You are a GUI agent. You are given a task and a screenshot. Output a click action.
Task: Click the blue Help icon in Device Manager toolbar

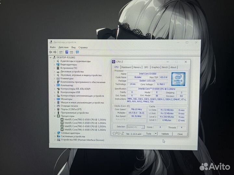point(67,52)
